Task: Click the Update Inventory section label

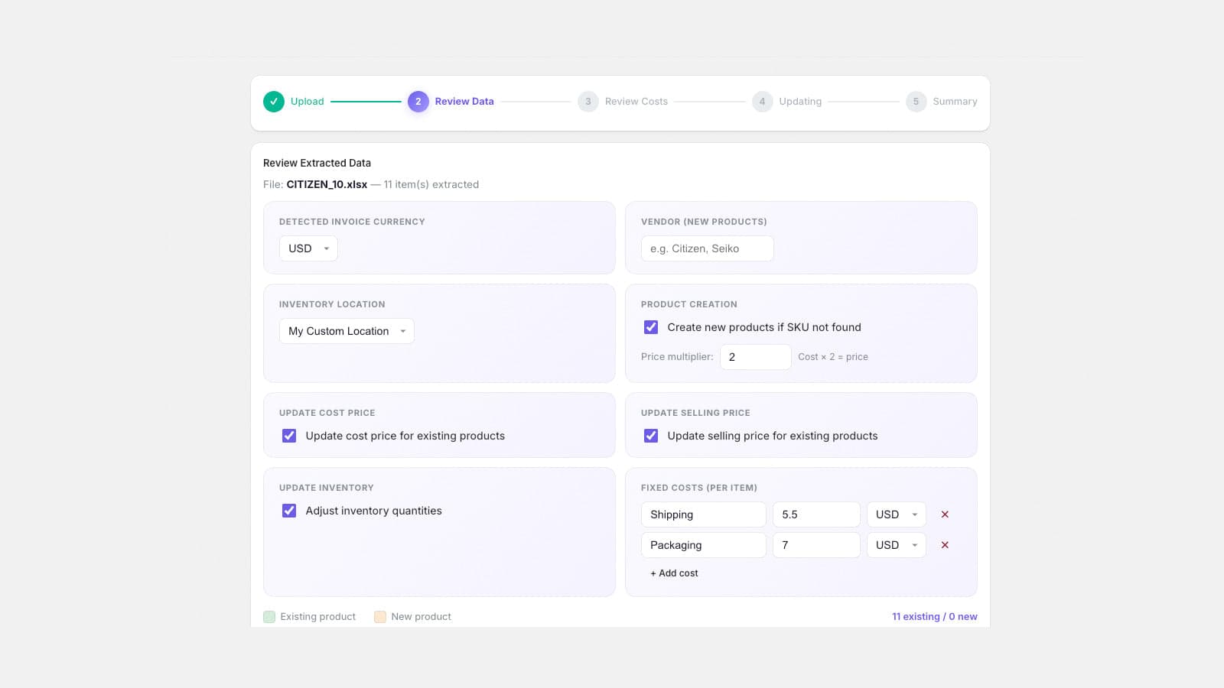Action: point(327,488)
